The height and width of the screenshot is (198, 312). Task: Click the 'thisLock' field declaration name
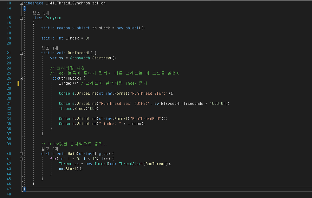point(101,28)
